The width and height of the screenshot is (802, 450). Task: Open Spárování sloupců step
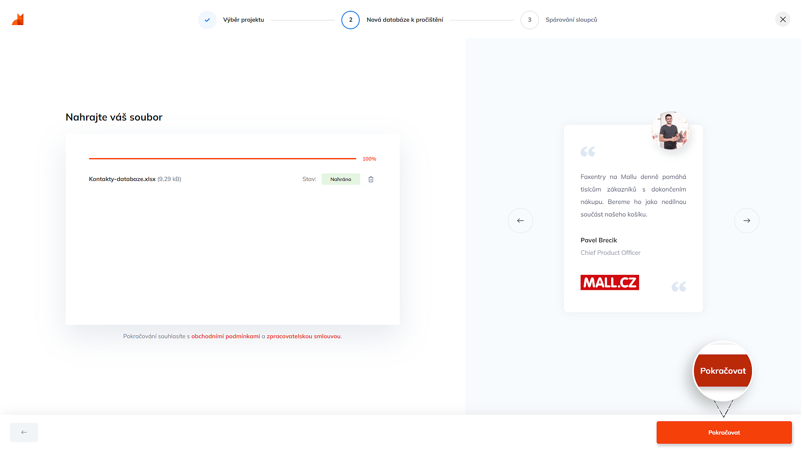click(x=571, y=20)
